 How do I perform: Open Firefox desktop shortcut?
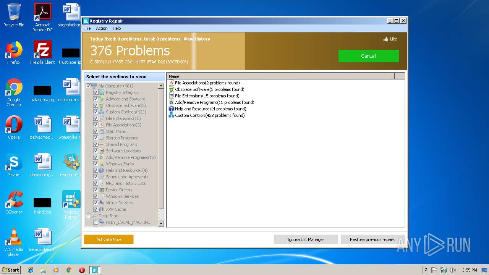point(14,53)
